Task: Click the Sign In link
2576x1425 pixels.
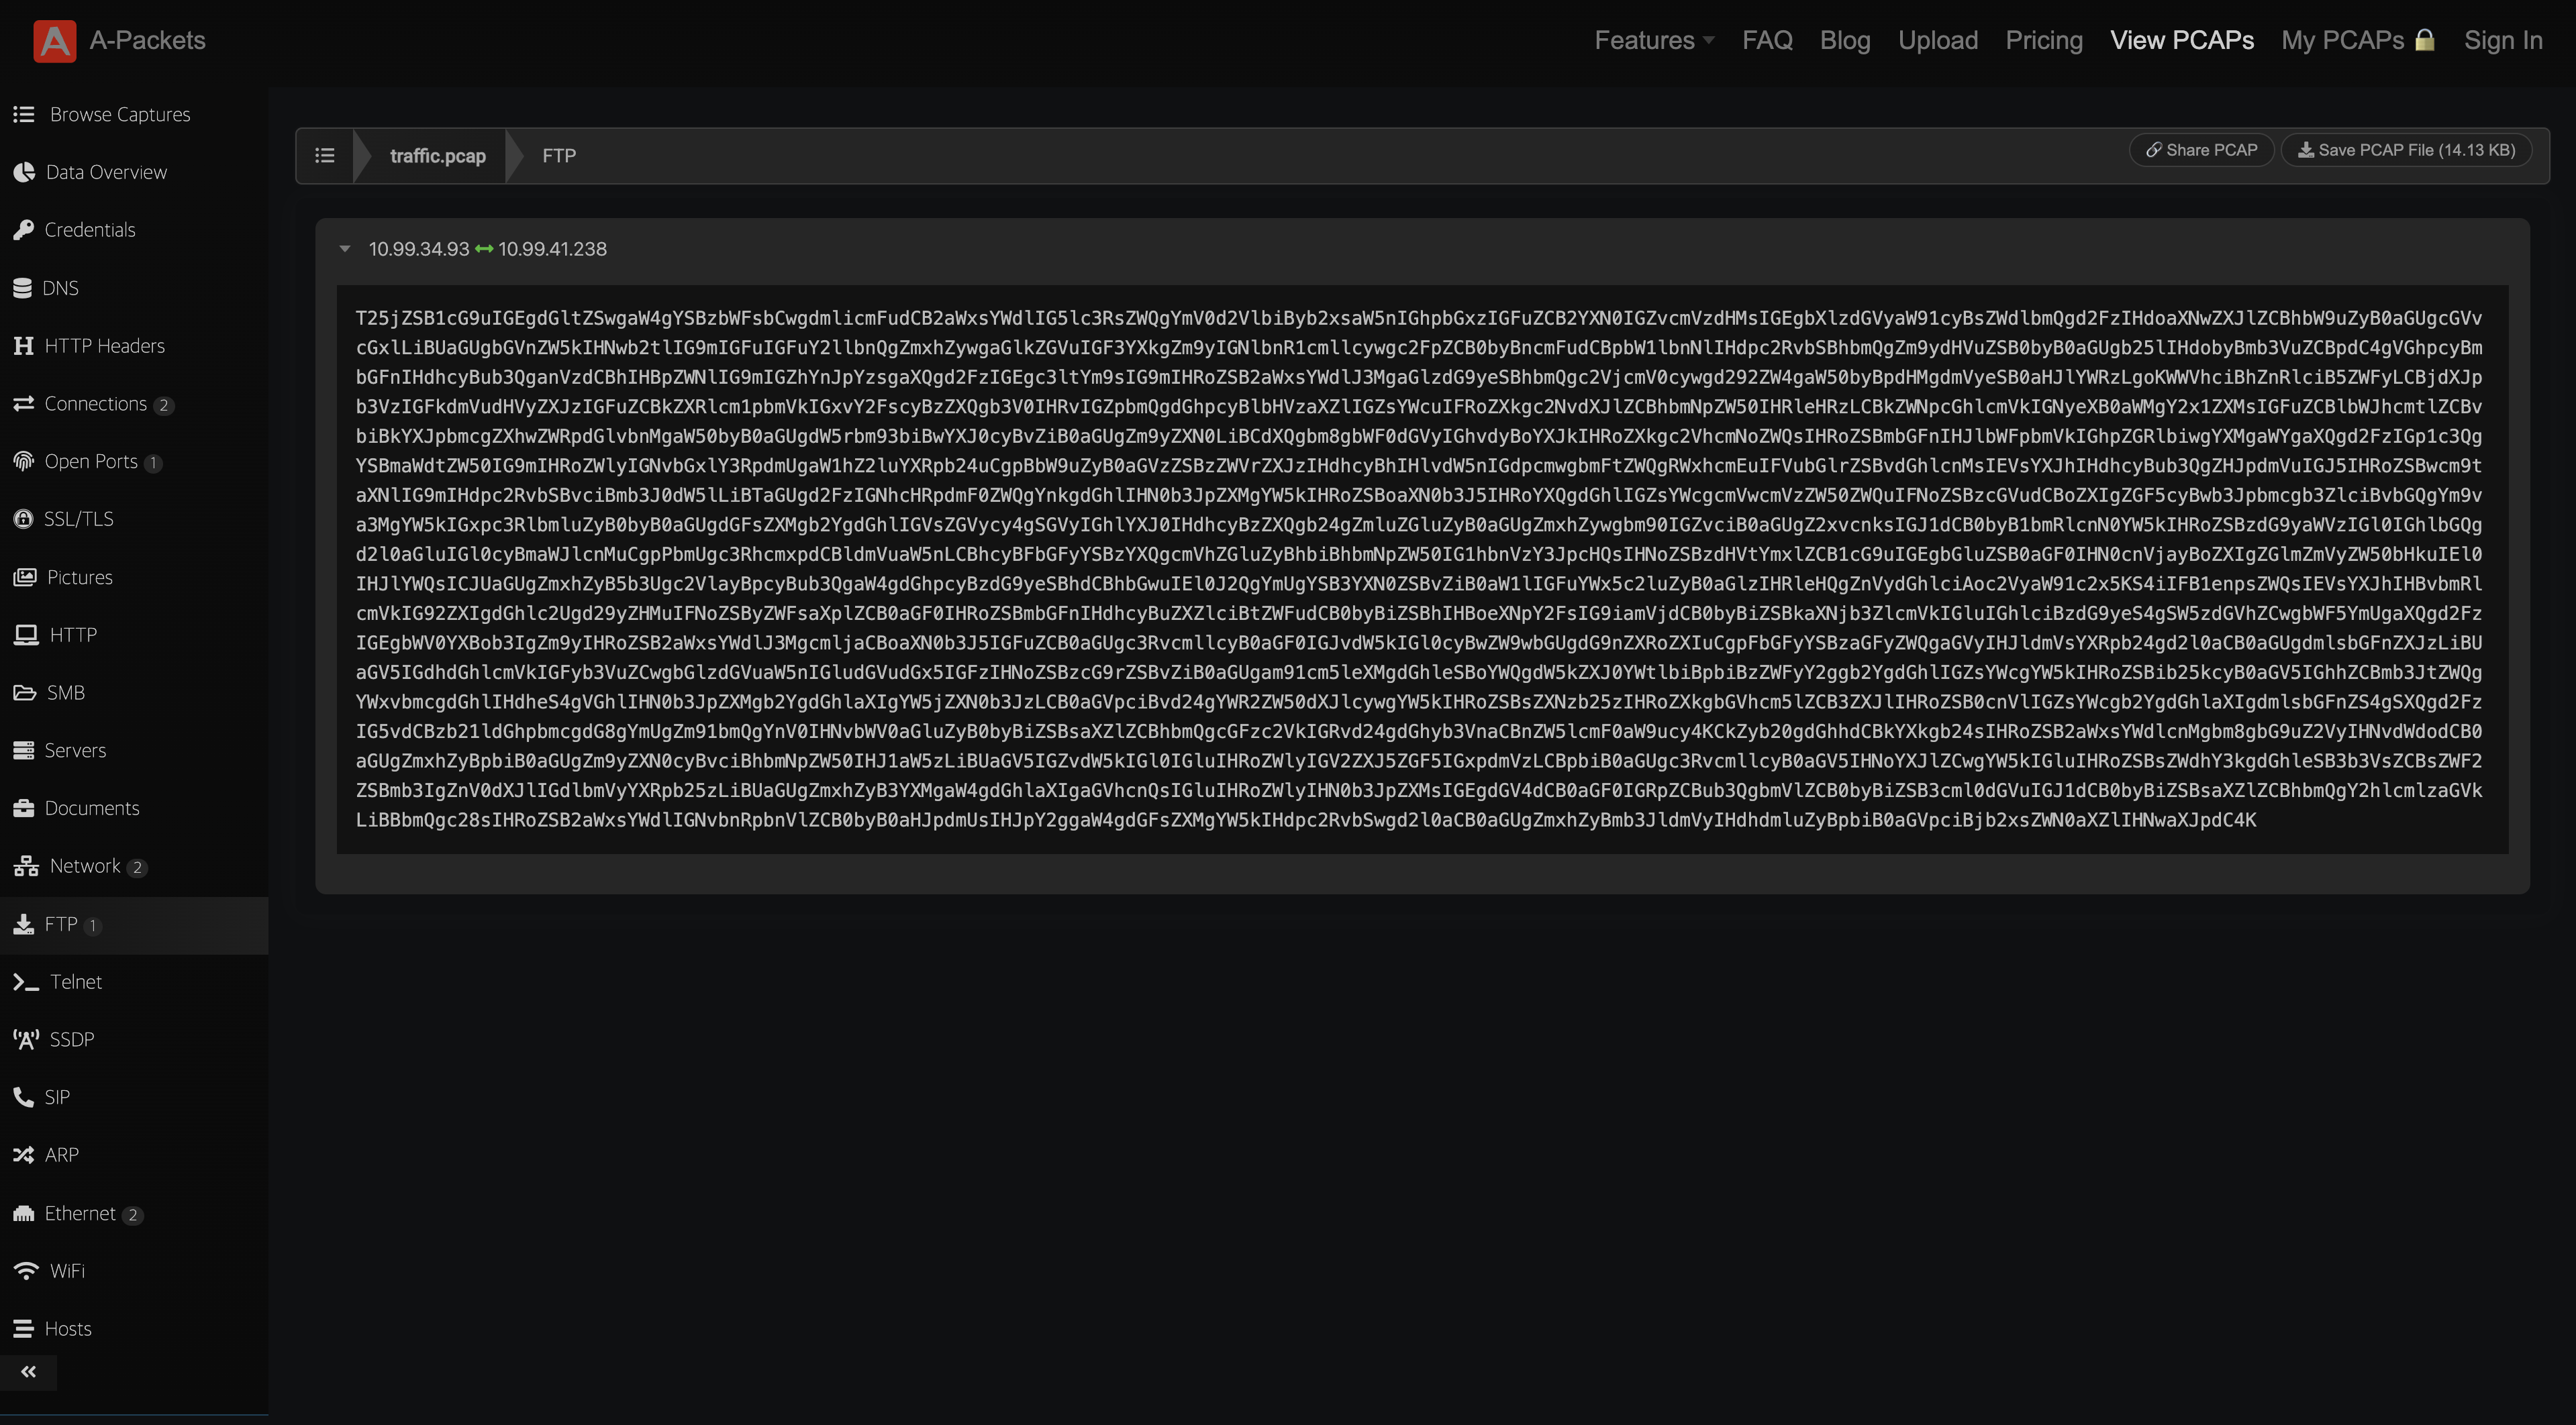Action: pos(2502,41)
